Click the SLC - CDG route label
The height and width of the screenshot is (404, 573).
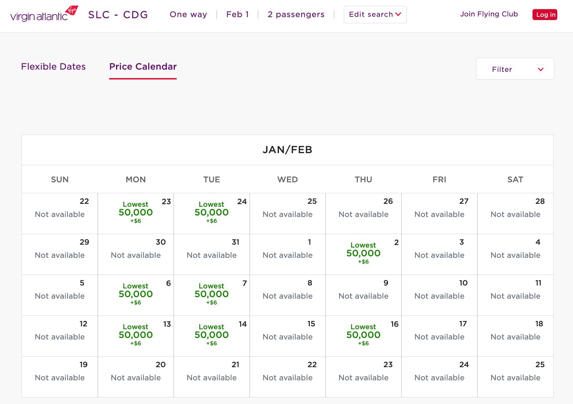[x=118, y=14]
